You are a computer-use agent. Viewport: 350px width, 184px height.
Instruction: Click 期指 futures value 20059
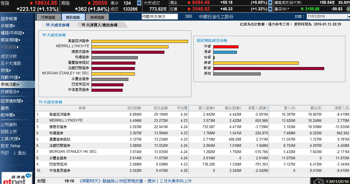[100, 3]
